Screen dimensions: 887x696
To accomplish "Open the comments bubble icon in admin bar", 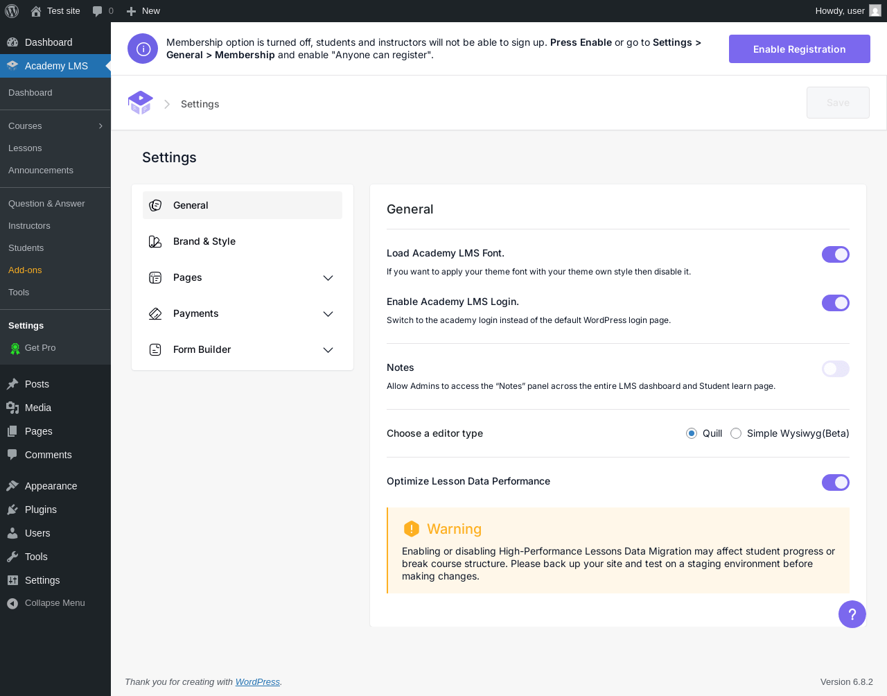I will 98,11.
